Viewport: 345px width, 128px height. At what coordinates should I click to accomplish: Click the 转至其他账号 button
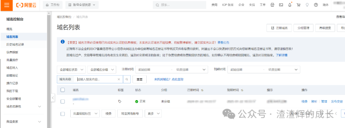pos(130,114)
